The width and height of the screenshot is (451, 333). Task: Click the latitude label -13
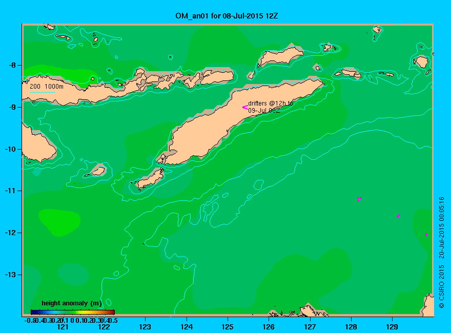[11, 275]
